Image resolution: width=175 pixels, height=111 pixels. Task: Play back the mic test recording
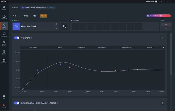pyautogui.click(x=166, y=28)
